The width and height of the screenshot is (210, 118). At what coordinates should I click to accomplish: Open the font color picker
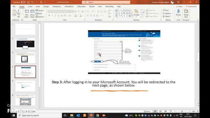tap(81, 16)
